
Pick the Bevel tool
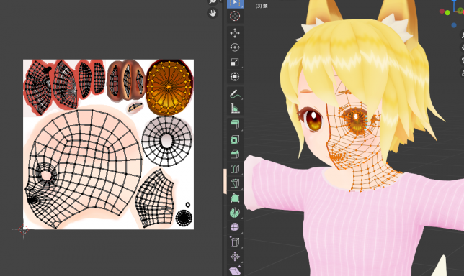pyautogui.click(x=236, y=155)
